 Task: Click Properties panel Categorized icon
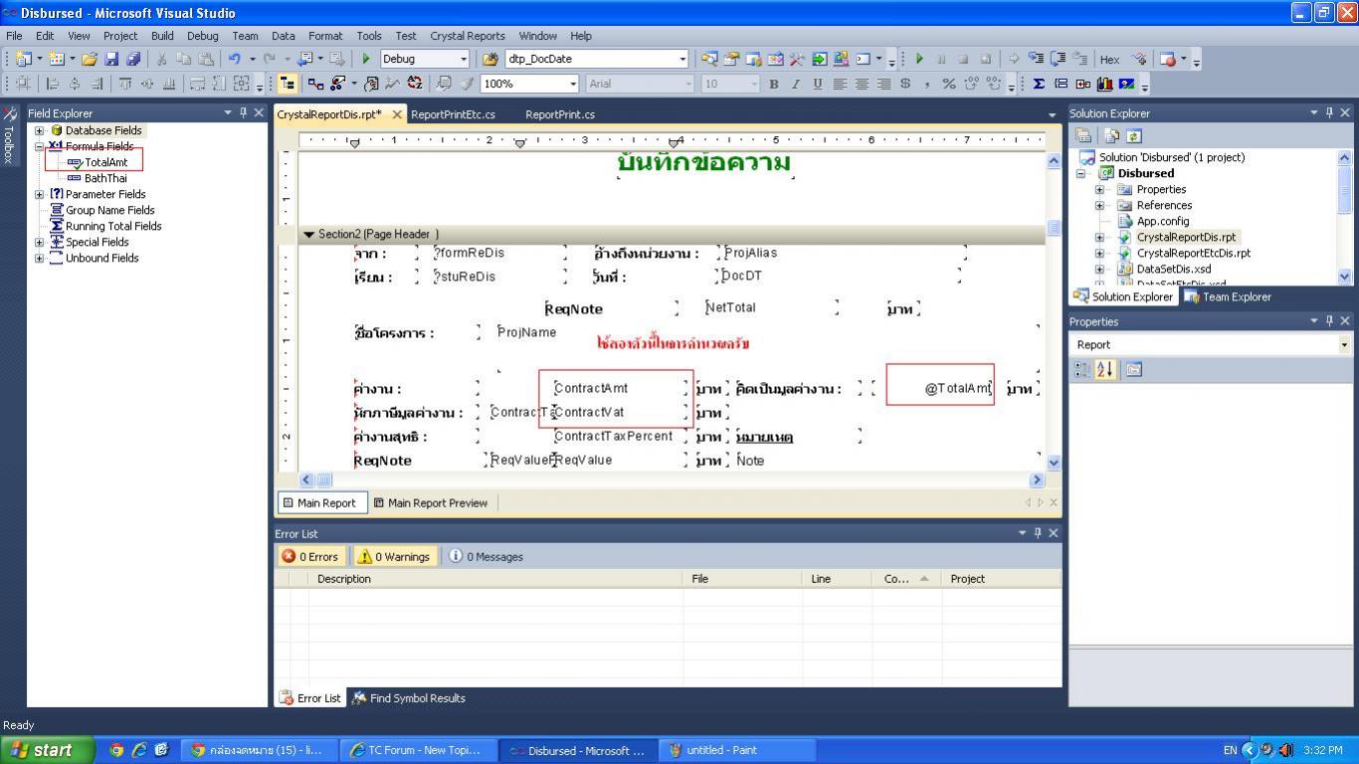(x=1082, y=369)
